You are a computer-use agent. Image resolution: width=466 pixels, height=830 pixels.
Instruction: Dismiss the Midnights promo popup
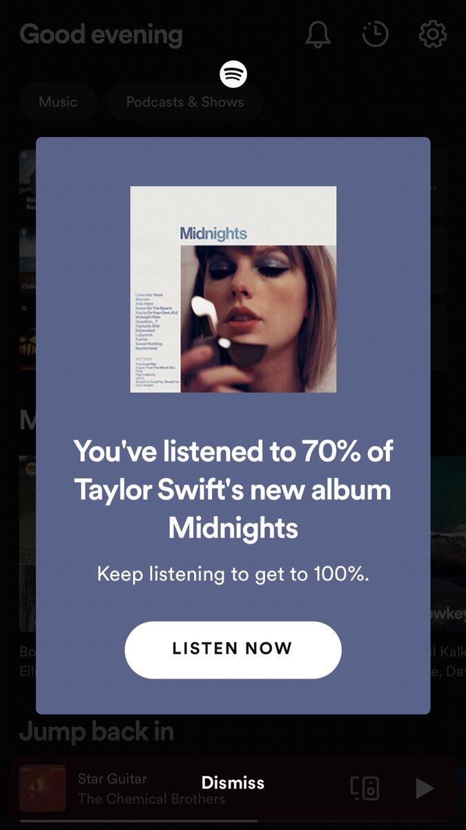[233, 783]
